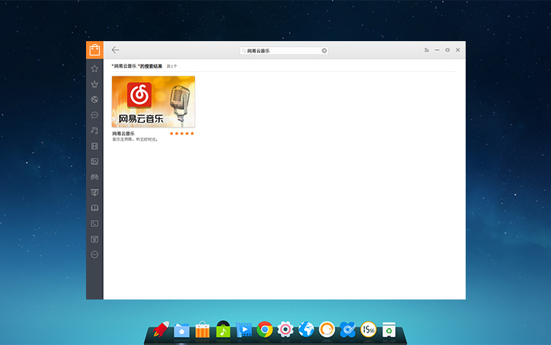Open system settings gear in the dock

[285, 330]
